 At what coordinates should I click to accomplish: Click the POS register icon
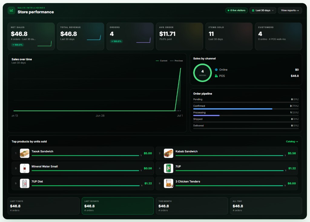[x=216, y=76]
